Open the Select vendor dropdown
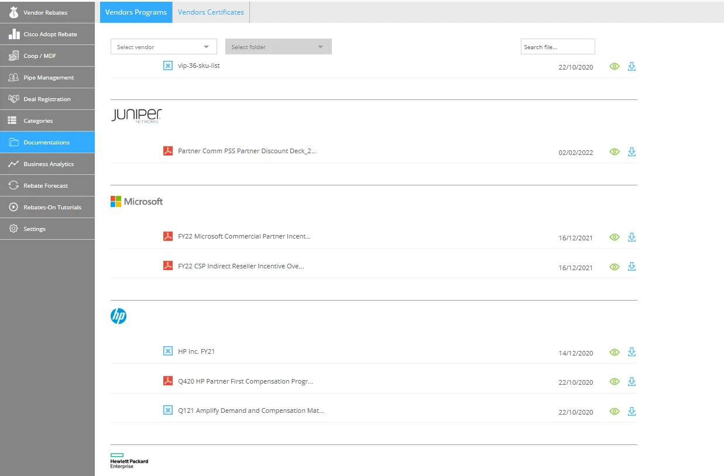Screen dimensions: 724x476 (x=164, y=47)
